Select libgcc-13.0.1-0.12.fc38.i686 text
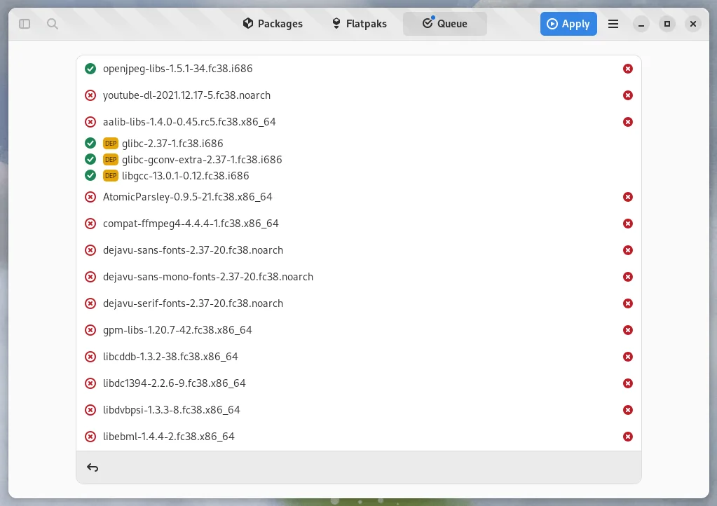 coord(185,175)
